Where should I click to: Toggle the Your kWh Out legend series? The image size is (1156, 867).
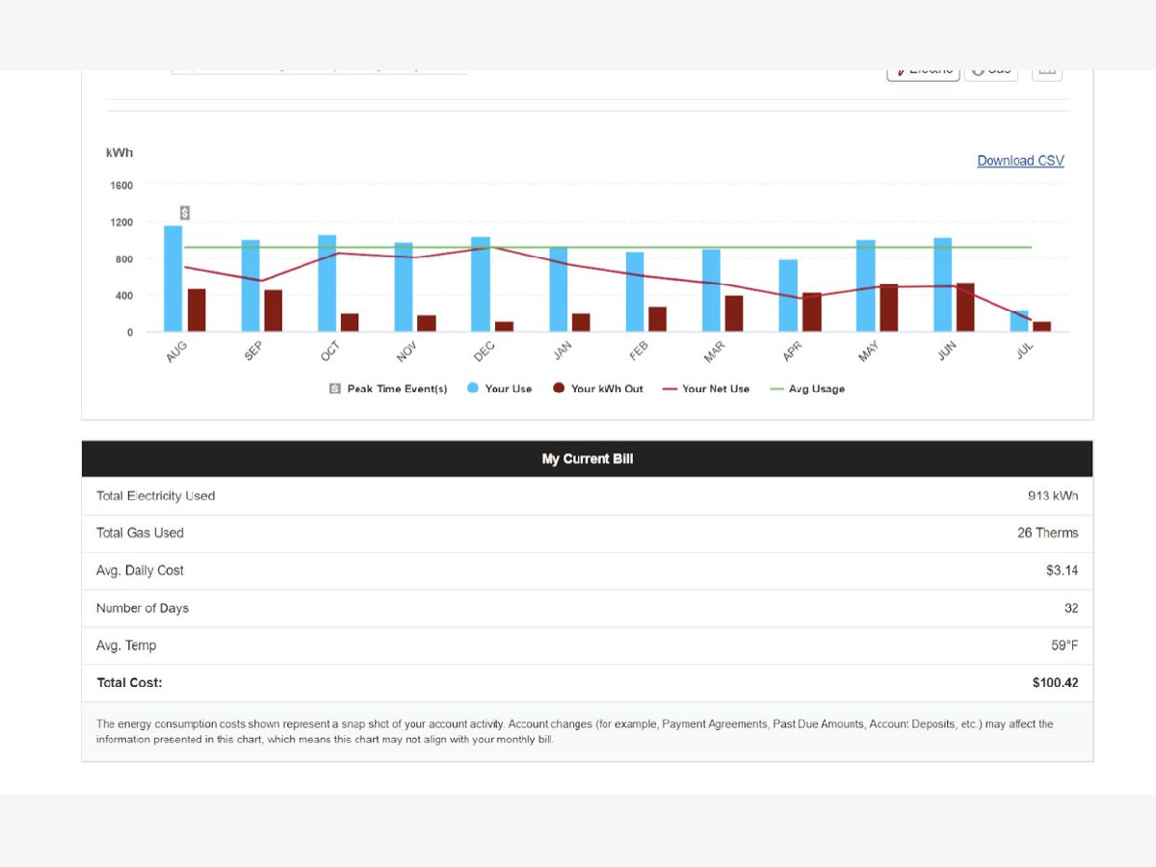click(597, 389)
